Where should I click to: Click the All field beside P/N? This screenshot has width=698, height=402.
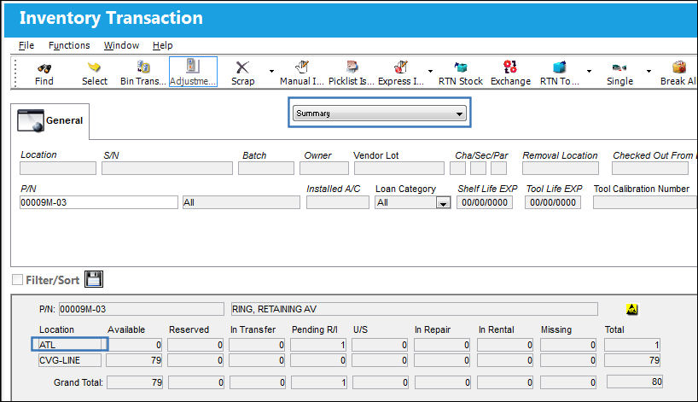(241, 202)
